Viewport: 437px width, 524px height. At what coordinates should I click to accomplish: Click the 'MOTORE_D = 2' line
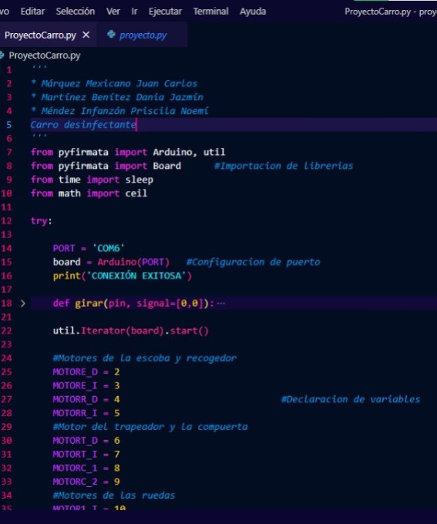coord(86,372)
